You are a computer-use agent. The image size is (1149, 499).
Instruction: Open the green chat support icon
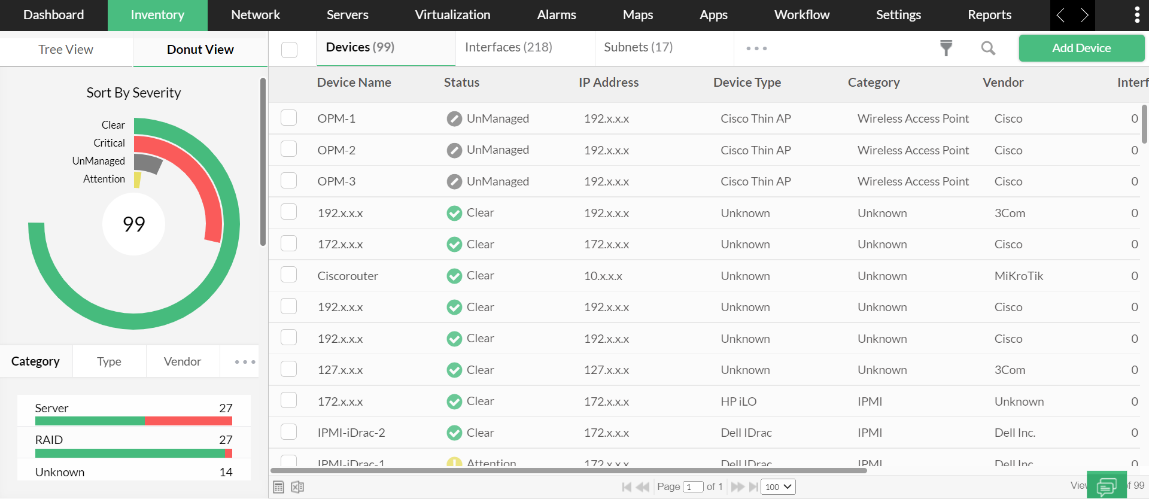point(1106,486)
